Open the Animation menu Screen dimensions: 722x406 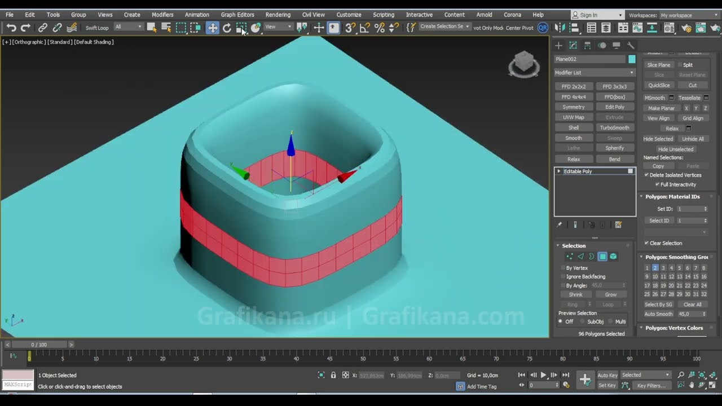point(197,15)
